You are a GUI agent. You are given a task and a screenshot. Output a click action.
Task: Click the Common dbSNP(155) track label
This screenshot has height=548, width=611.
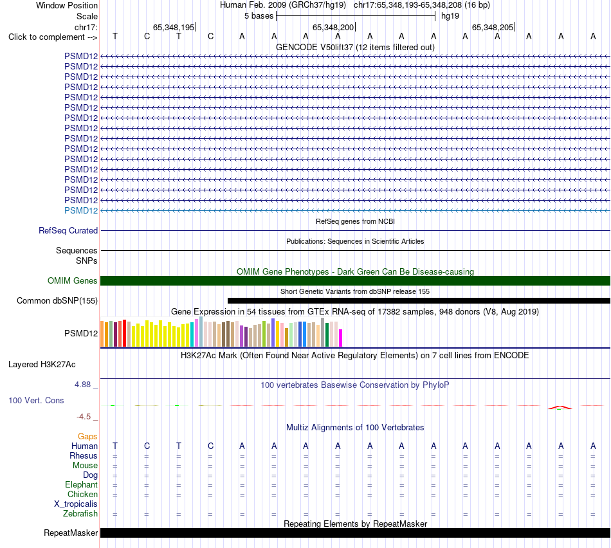pyautogui.click(x=57, y=300)
